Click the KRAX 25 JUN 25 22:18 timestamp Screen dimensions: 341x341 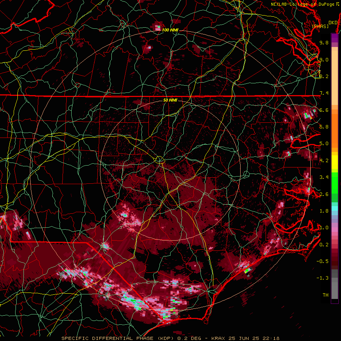(245, 338)
